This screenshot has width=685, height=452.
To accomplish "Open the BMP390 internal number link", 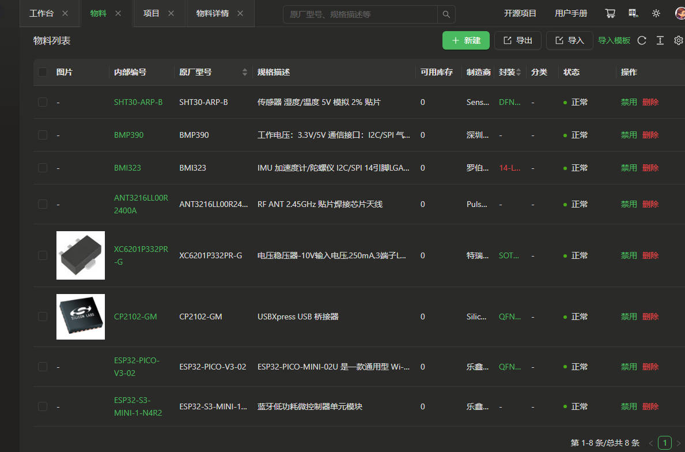I will 128,135.
